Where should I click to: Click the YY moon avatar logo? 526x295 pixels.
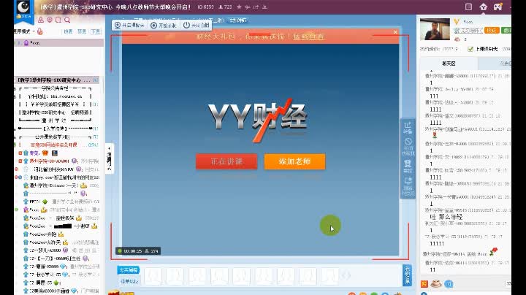pyautogui.click(x=24, y=7)
